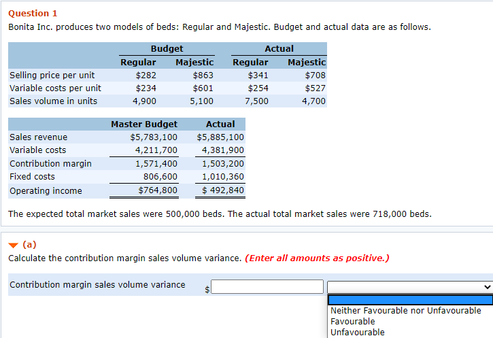Click the '(a)' section label
493x338 pixels.
[29, 244]
